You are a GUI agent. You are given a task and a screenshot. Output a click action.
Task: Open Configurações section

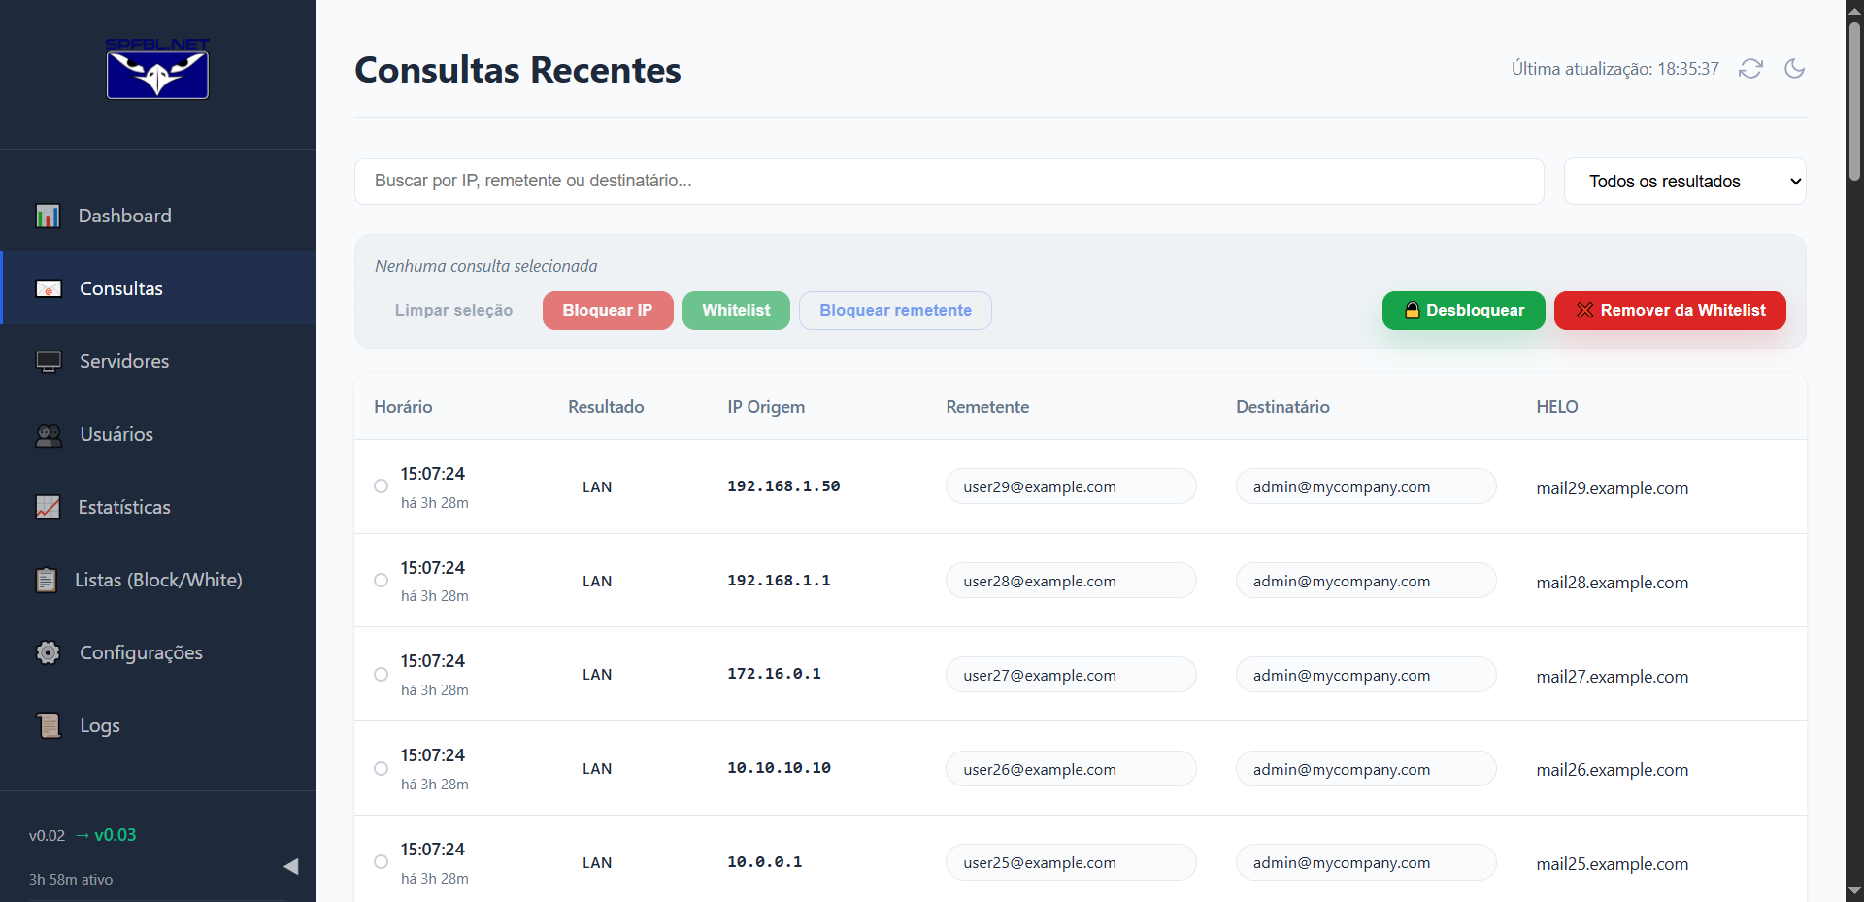tap(157, 652)
